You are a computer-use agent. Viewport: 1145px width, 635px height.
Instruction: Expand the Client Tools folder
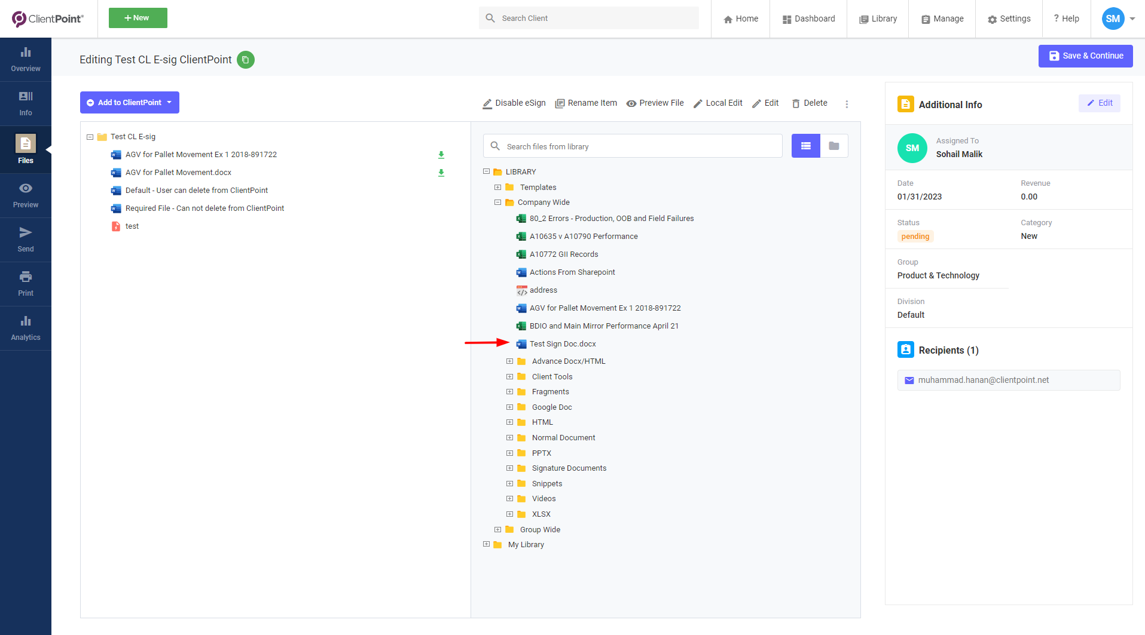pyautogui.click(x=509, y=376)
